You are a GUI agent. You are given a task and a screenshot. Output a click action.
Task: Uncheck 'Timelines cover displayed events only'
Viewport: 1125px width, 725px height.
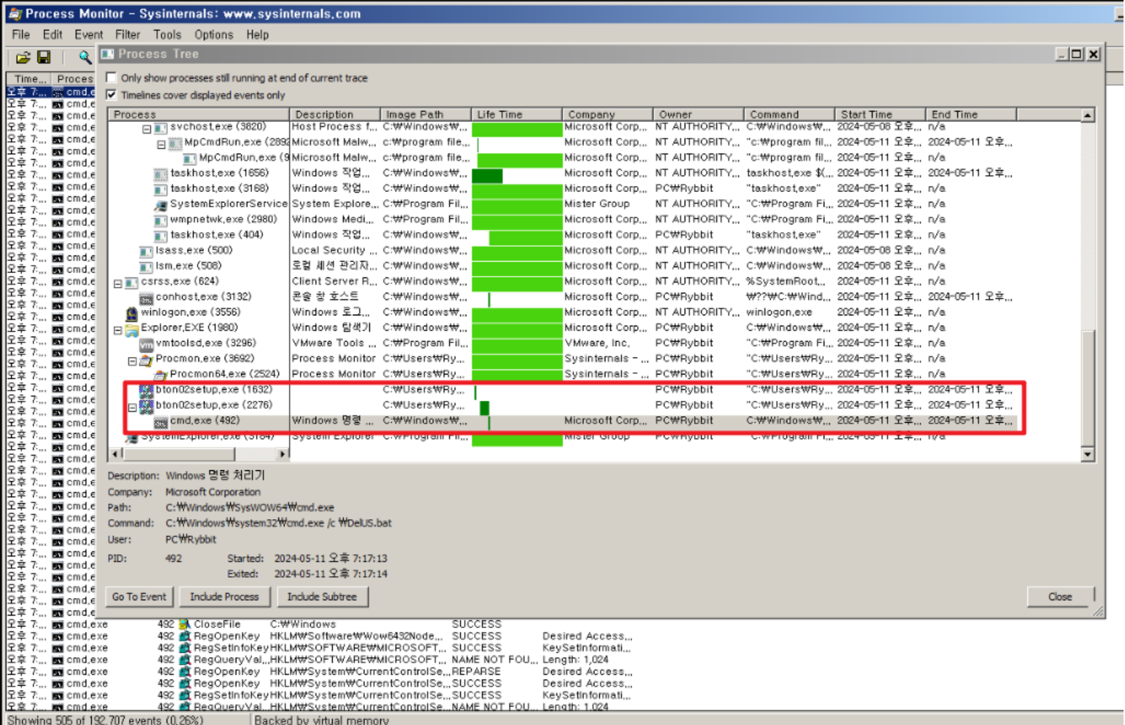pos(111,95)
